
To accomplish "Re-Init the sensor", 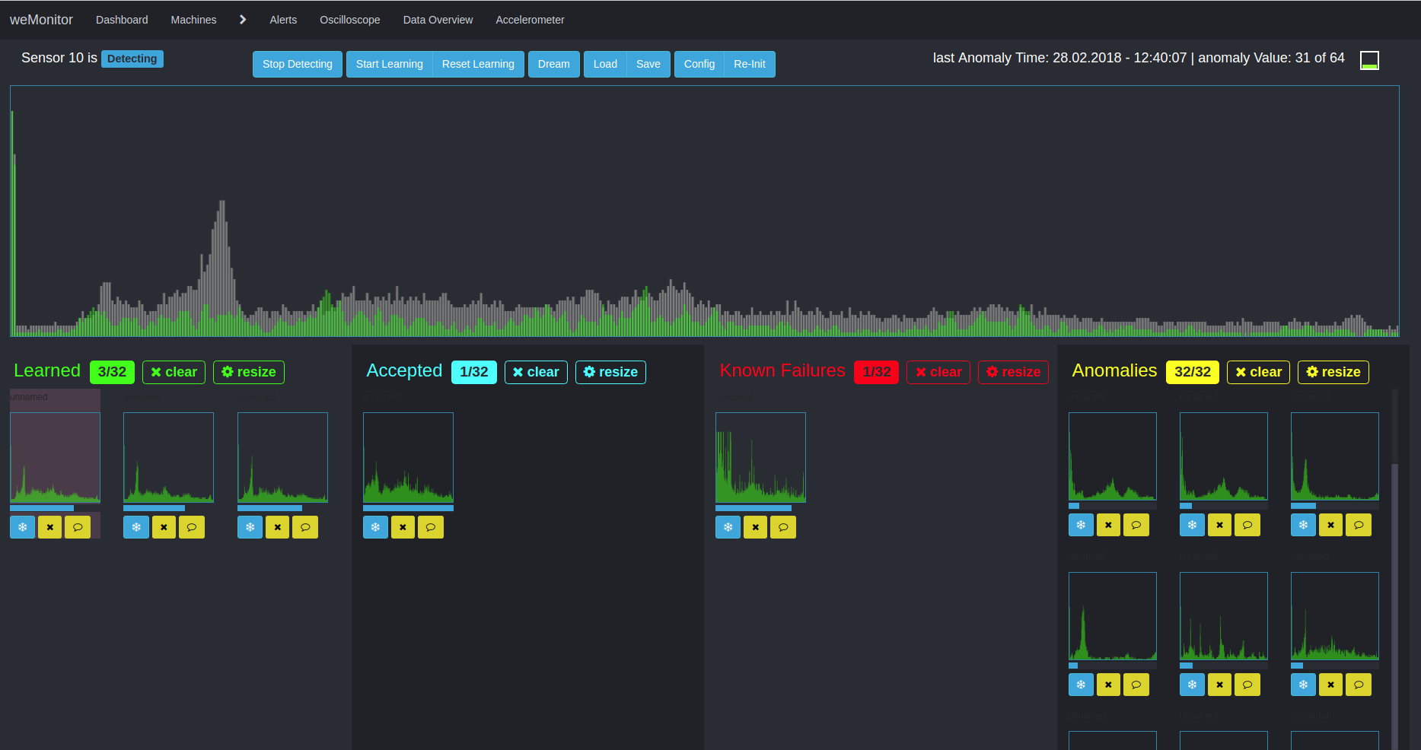I will tap(750, 64).
